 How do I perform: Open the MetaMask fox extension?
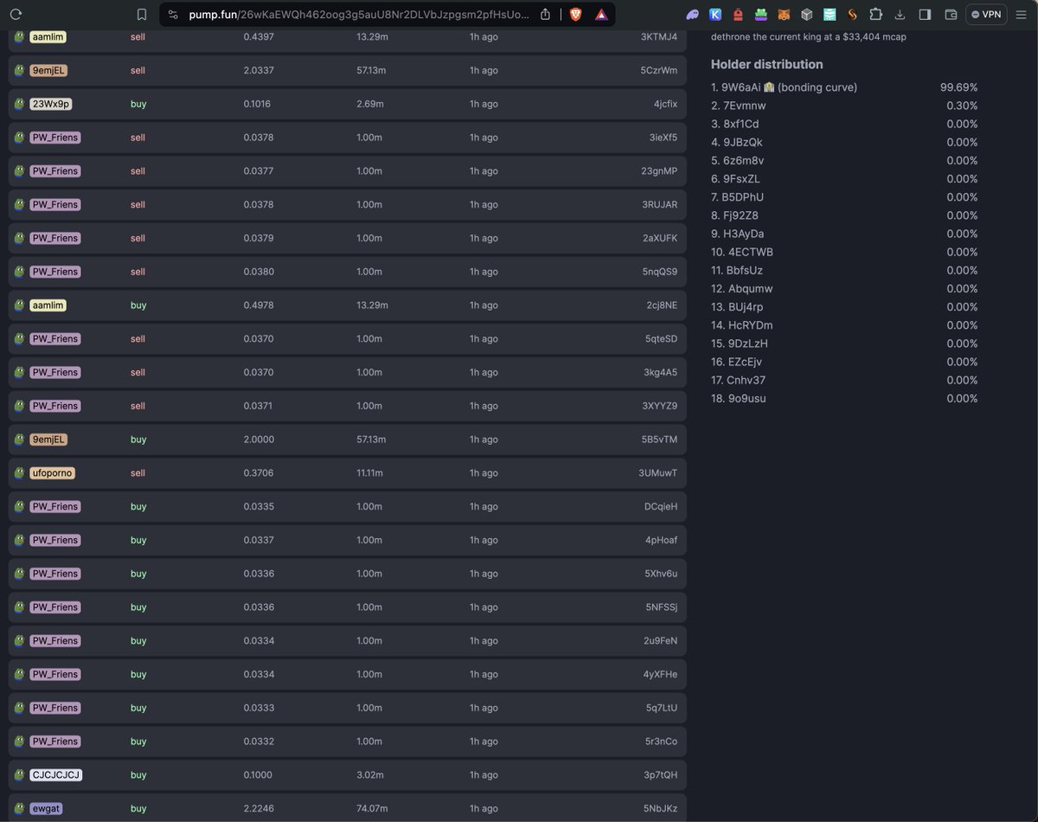coord(784,14)
